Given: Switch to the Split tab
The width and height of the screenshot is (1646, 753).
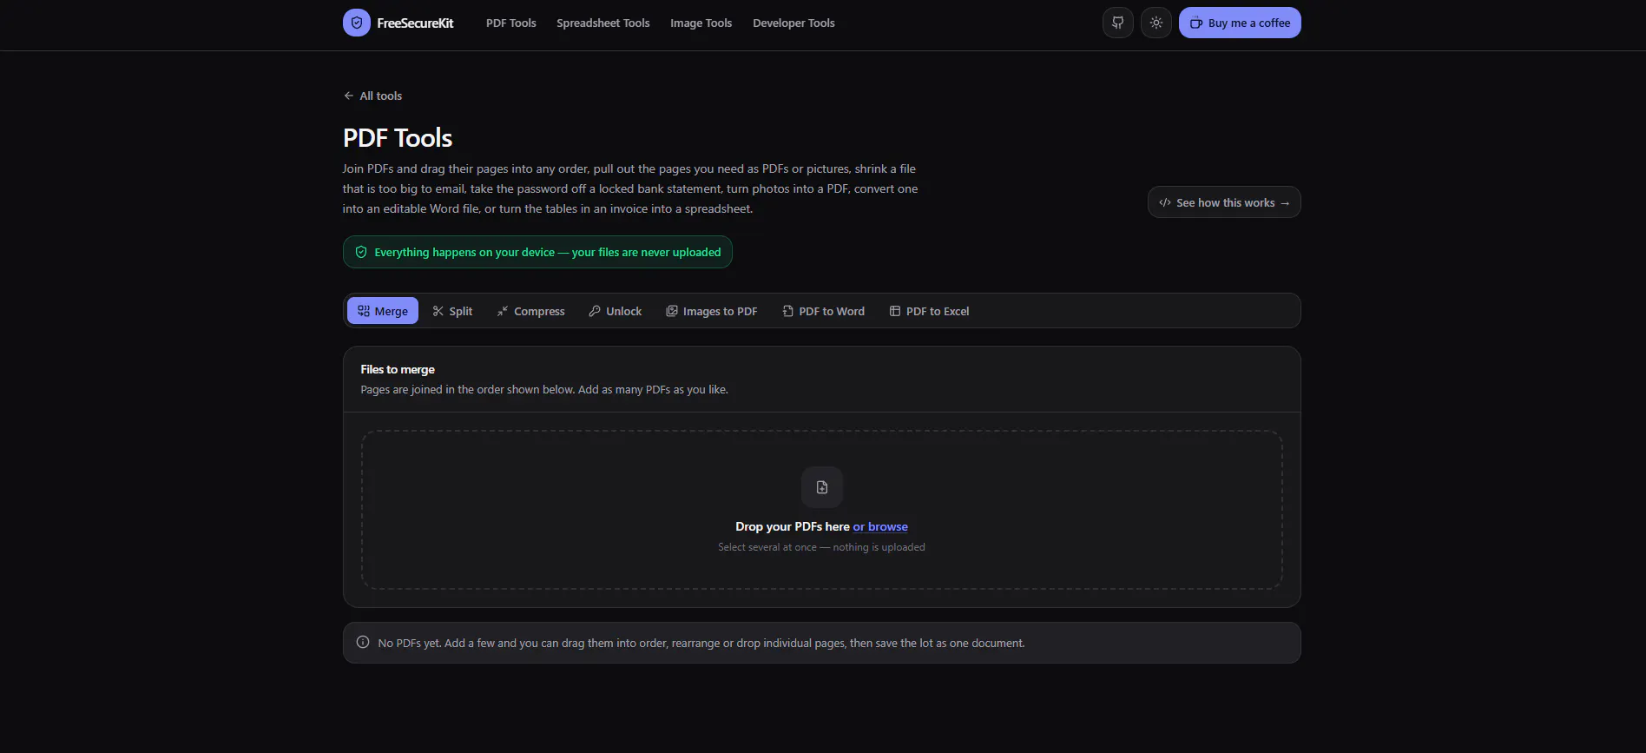Looking at the screenshot, I should point(452,311).
